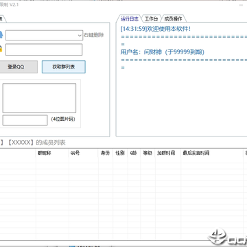This screenshot has width=247, height=247.
Task: Click the 登录QQ button
Action: [x=19, y=67]
